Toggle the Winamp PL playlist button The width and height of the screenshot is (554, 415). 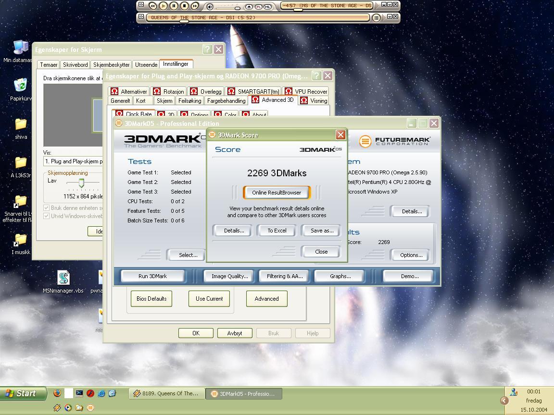(259, 7)
